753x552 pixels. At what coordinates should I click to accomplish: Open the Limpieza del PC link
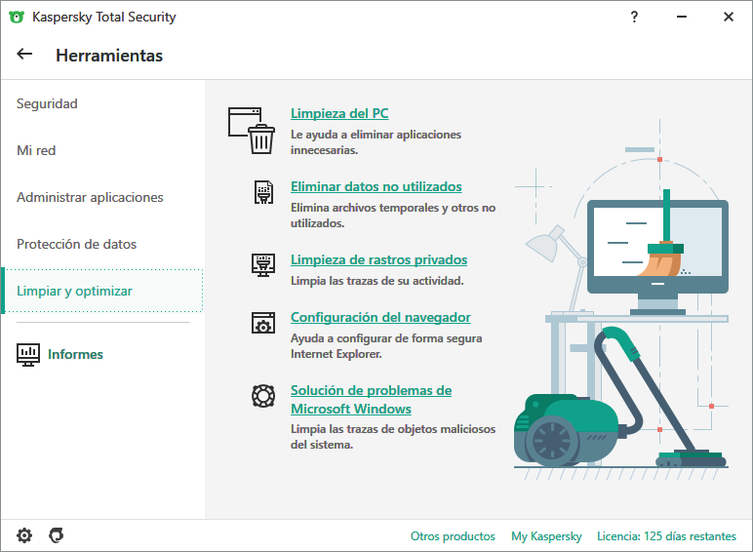[339, 113]
